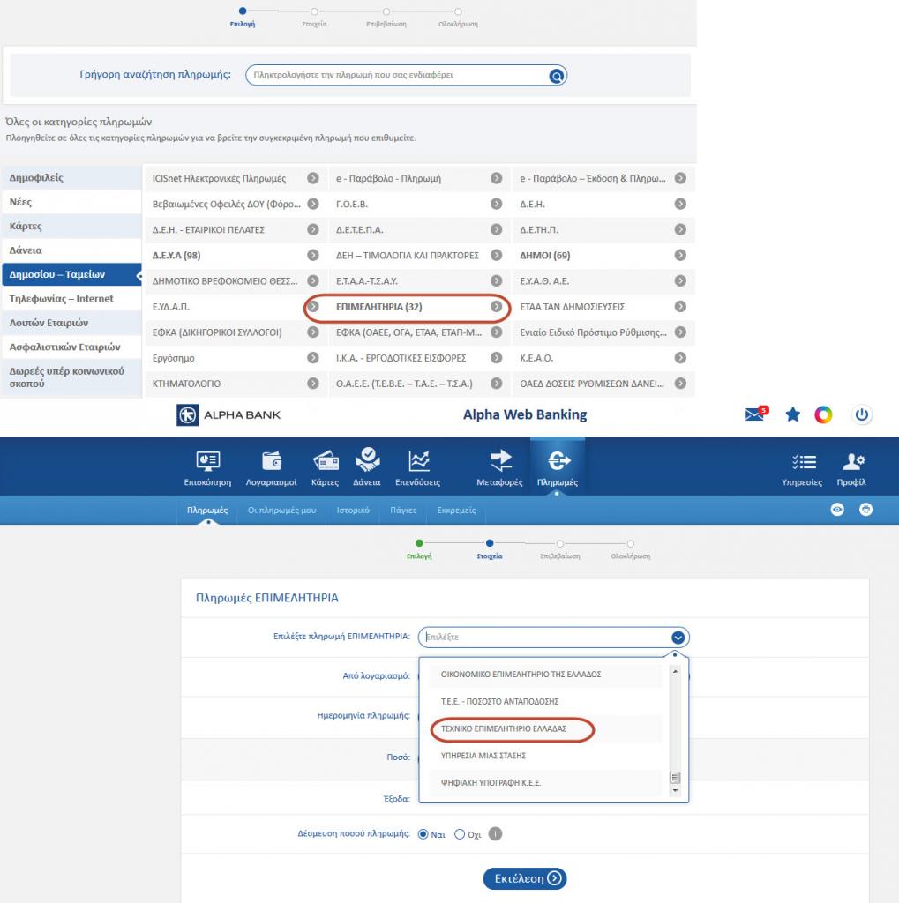Open Ε.Υ.Α.Θ. Α.Ε. payment link
Image resolution: width=899 pixels, height=903 pixels.
[544, 281]
